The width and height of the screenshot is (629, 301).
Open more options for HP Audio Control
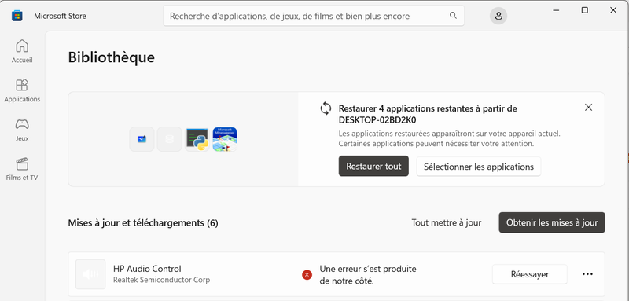(x=587, y=274)
